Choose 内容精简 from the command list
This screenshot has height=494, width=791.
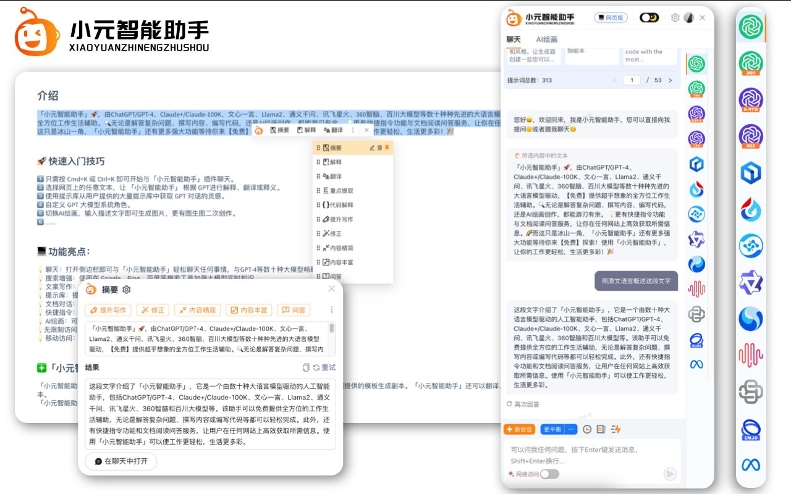pos(353,248)
